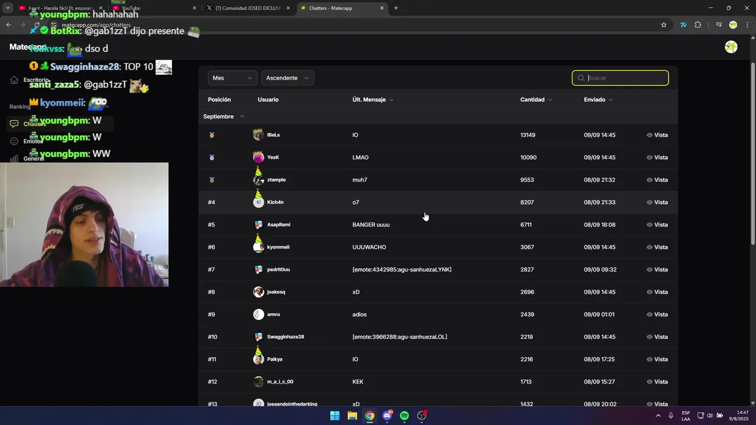
Task: Bookmark this page with star icon
Action: click(x=664, y=25)
